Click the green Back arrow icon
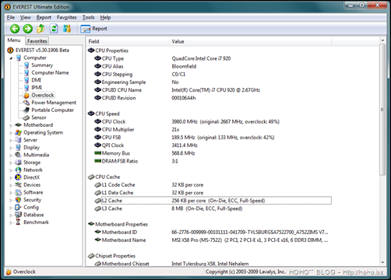Image resolution: width=391 pixels, height=280 pixels. coord(15,29)
